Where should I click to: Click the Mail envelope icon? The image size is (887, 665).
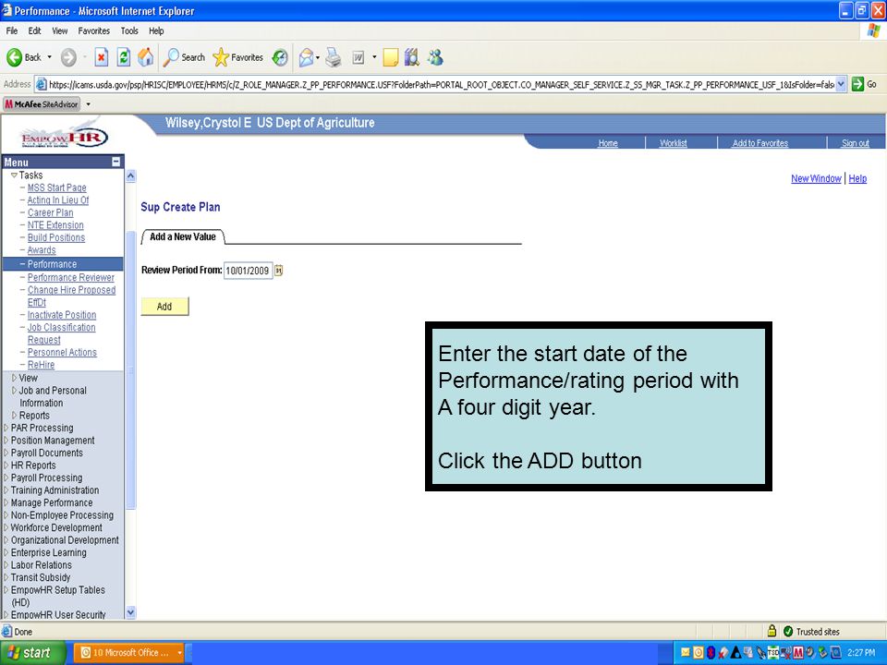pos(306,57)
